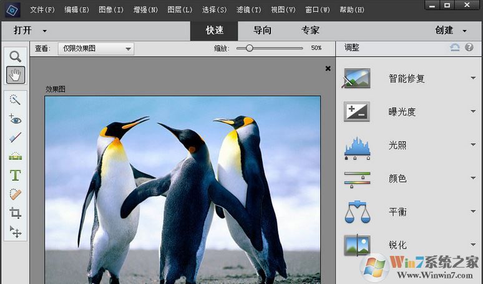Select the Spot Healing bandage tool
The height and width of the screenshot is (284, 483).
click(x=15, y=194)
